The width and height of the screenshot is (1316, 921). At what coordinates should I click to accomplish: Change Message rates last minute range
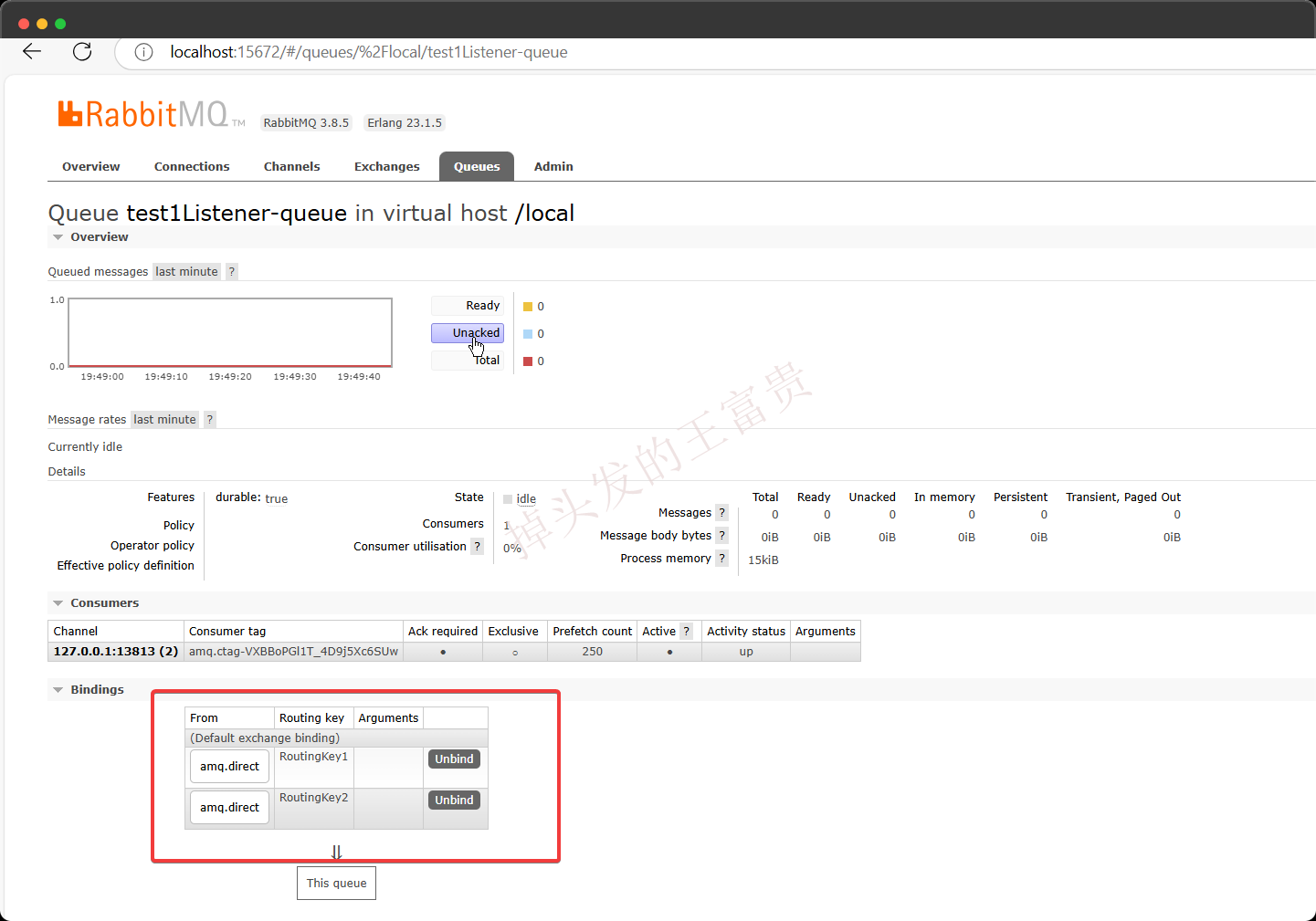point(164,419)
